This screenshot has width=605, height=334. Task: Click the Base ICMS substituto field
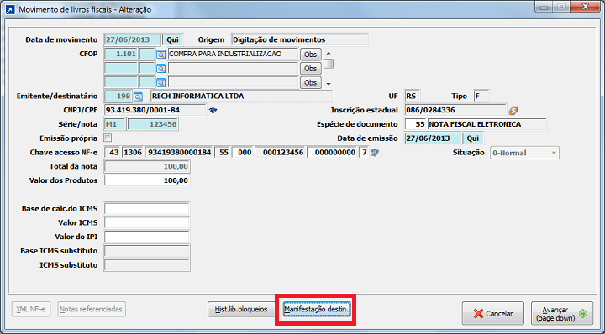[x=147, y=251]
